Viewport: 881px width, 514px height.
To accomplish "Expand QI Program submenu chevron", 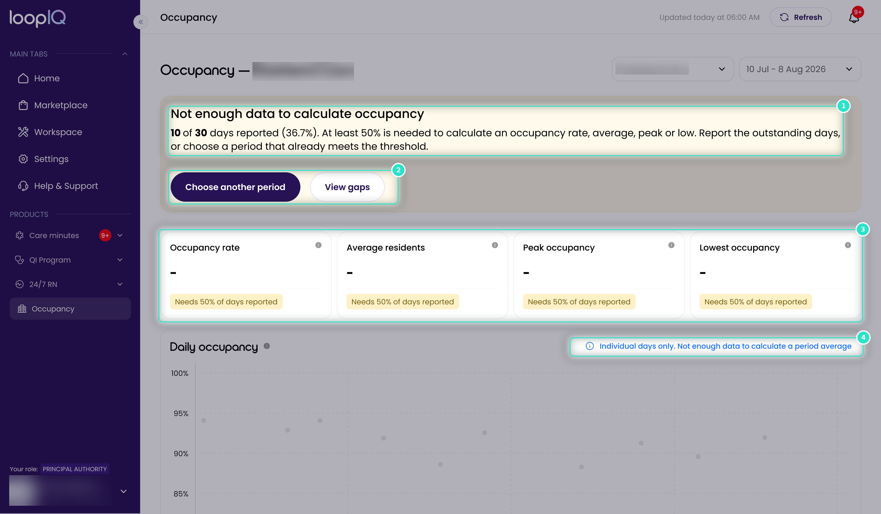I will pos(120,260).
